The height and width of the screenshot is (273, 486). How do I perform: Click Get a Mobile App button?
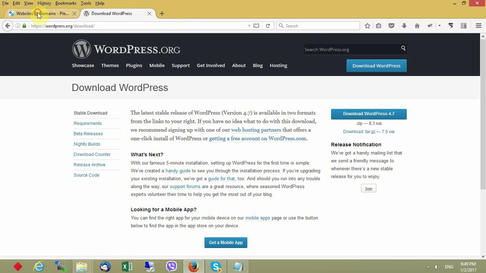coord(226,243)
